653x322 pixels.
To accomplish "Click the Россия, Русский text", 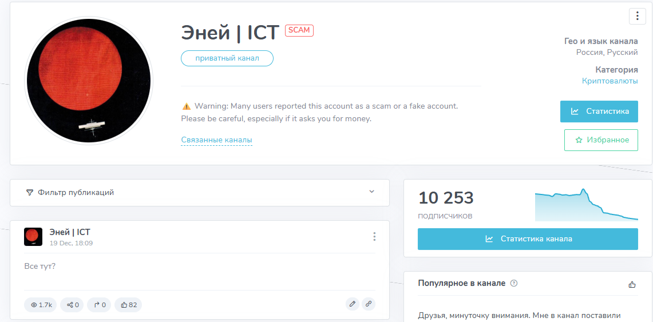I will click(x=607, y=53).
